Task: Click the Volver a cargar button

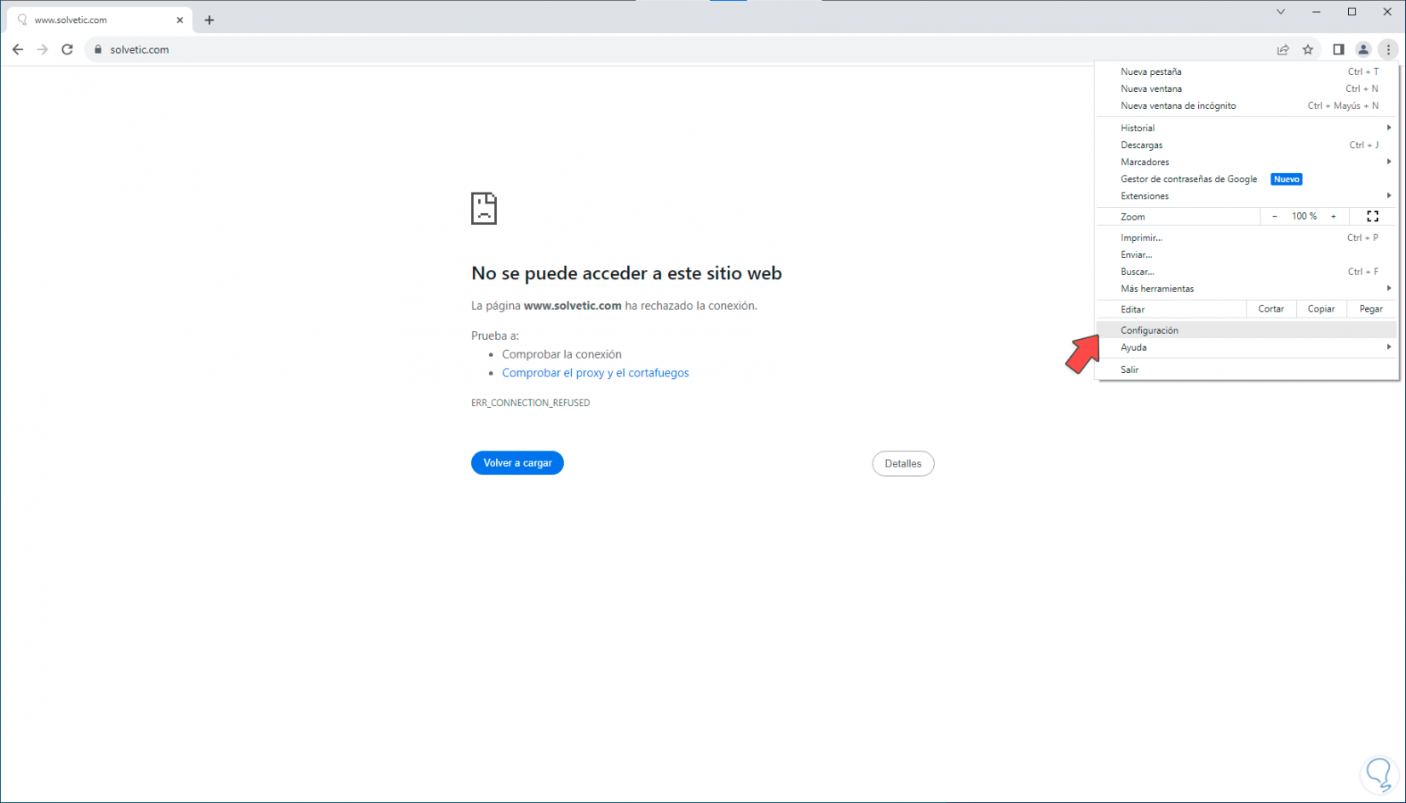Action: click(x=517, y=463)
